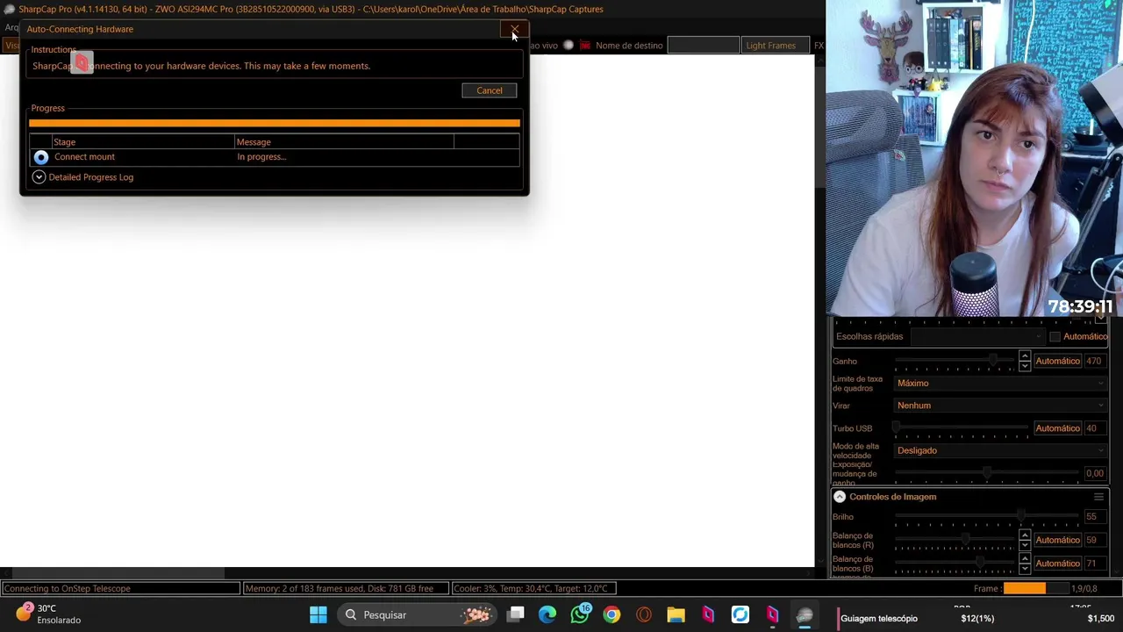Cancel the auto-connecting hardware dialog
This screenshot has width=1123, height=632.
(490, 90)
